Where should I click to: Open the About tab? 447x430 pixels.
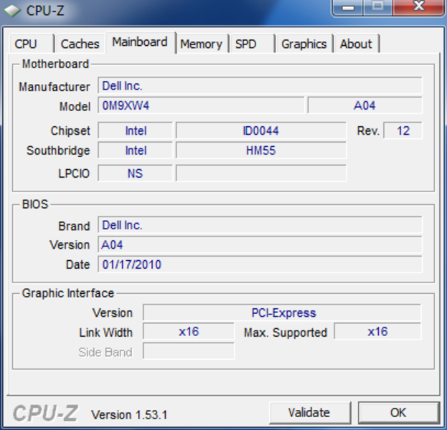coord(357,44)
